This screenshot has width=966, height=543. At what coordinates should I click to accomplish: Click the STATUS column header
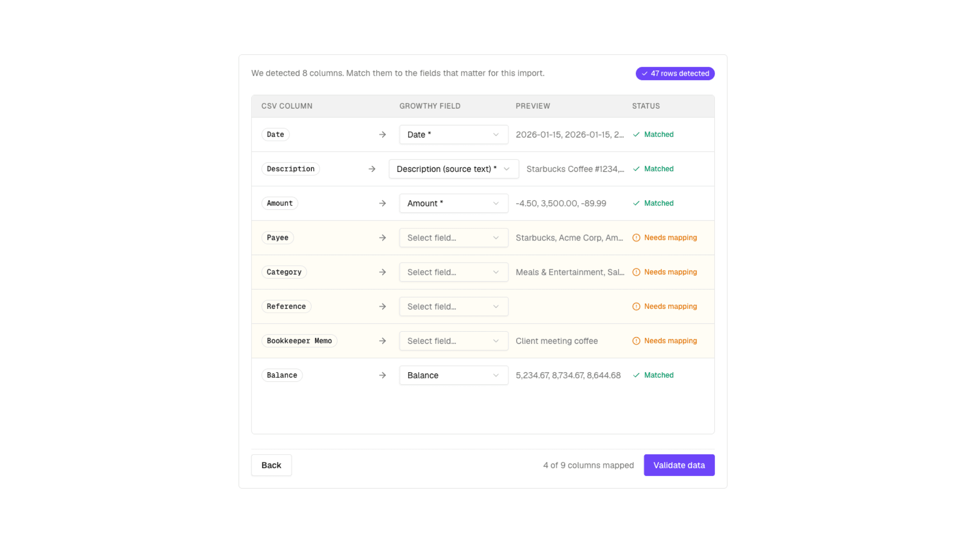tap(646, 106)
